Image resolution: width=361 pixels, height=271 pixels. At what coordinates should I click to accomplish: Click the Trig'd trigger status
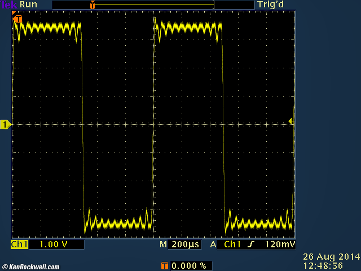click(x=271, y=5)
